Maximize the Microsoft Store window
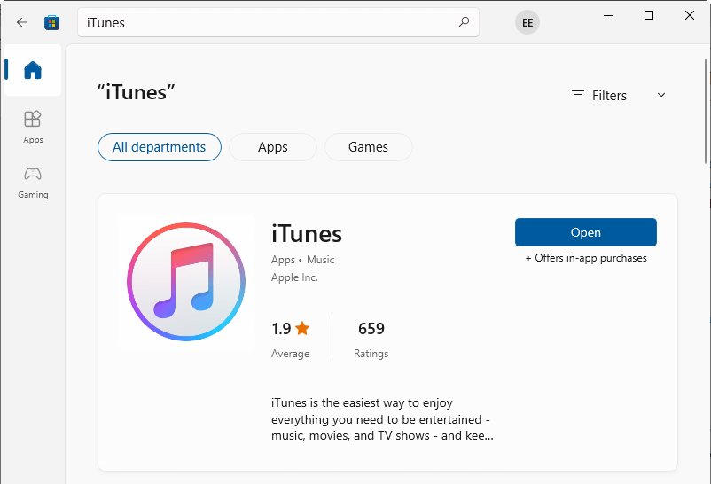 click(x=649, y=15)
